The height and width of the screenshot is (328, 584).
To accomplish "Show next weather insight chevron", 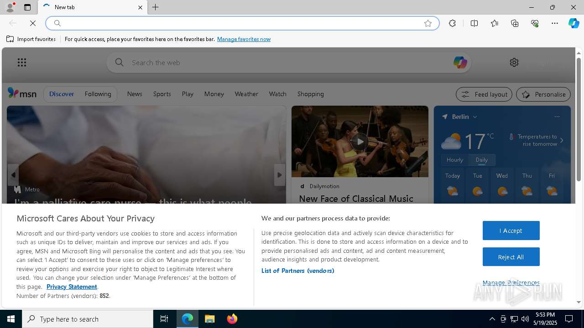I will point(562,140).
